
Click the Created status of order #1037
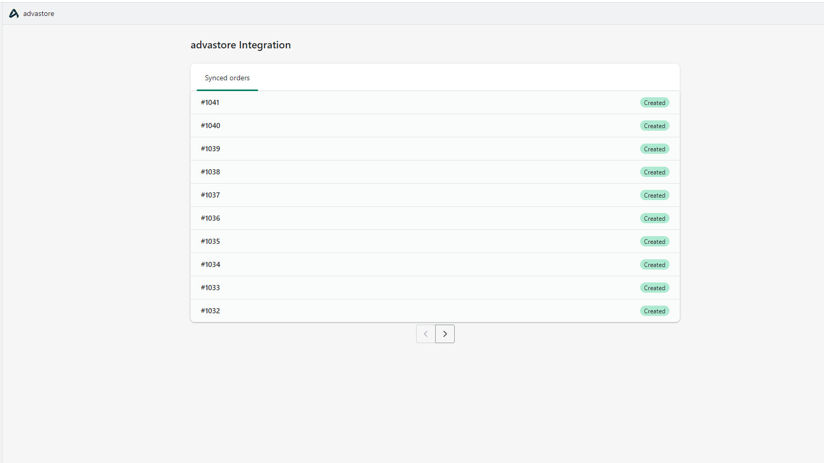tap(655, 195)
